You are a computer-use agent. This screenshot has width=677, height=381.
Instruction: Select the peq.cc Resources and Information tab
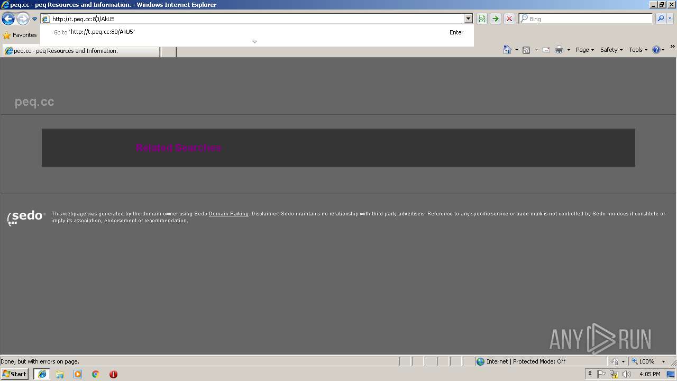[81, 51]
